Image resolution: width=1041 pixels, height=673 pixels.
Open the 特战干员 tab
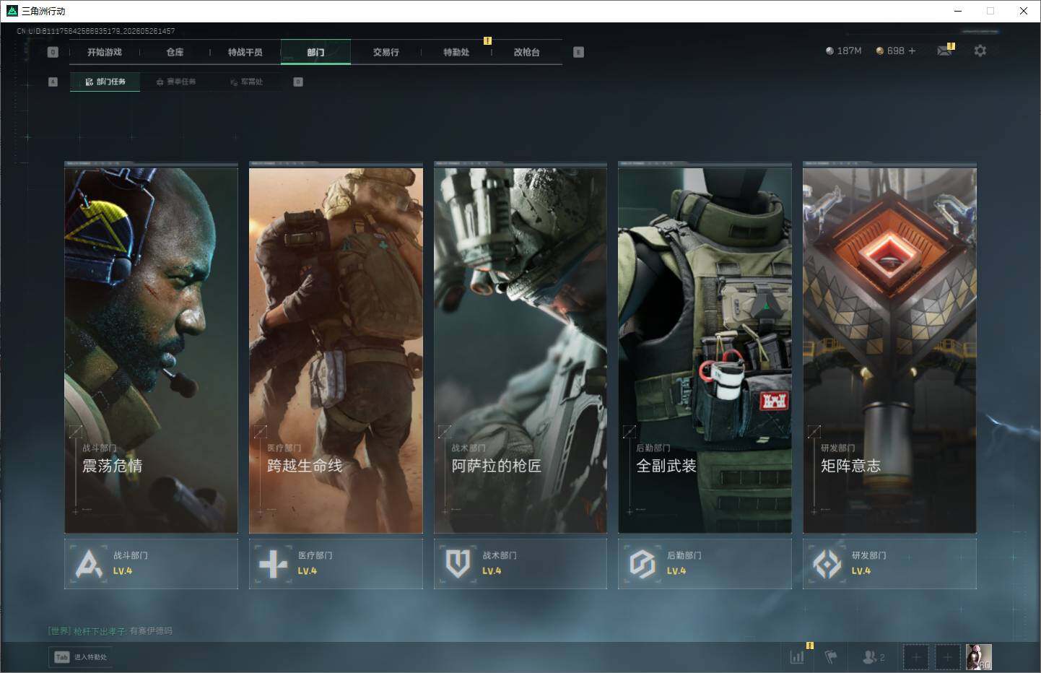point(245,52)
